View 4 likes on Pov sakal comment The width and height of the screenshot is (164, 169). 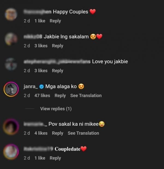pyautogui.click(x=41, y=133)
